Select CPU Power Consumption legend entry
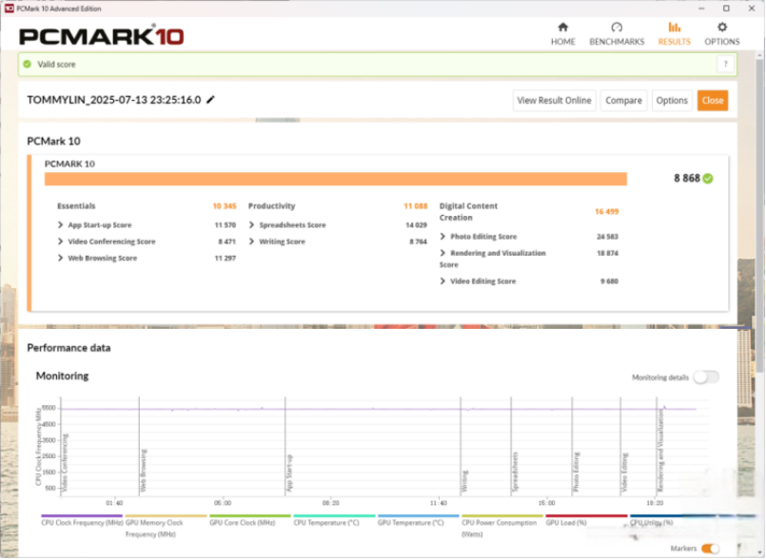Viewport: 766px width, 560px height. point(502,526)
